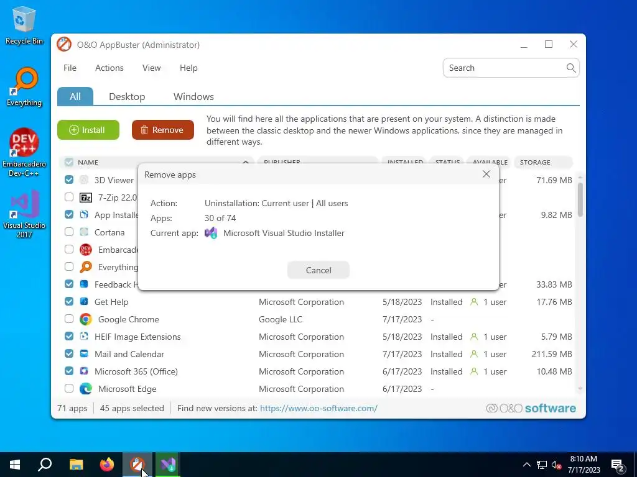Open the notification center icon
Viewport: 637px width, 477px height.
pos(618,465)
